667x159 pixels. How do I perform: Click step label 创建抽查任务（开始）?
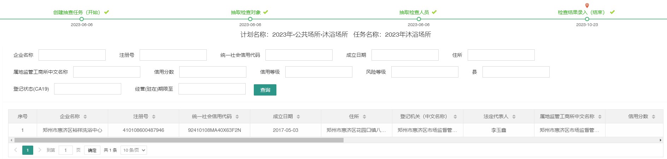point(78,12)
